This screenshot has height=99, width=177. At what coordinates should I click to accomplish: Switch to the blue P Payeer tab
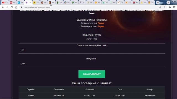(20, 2)
